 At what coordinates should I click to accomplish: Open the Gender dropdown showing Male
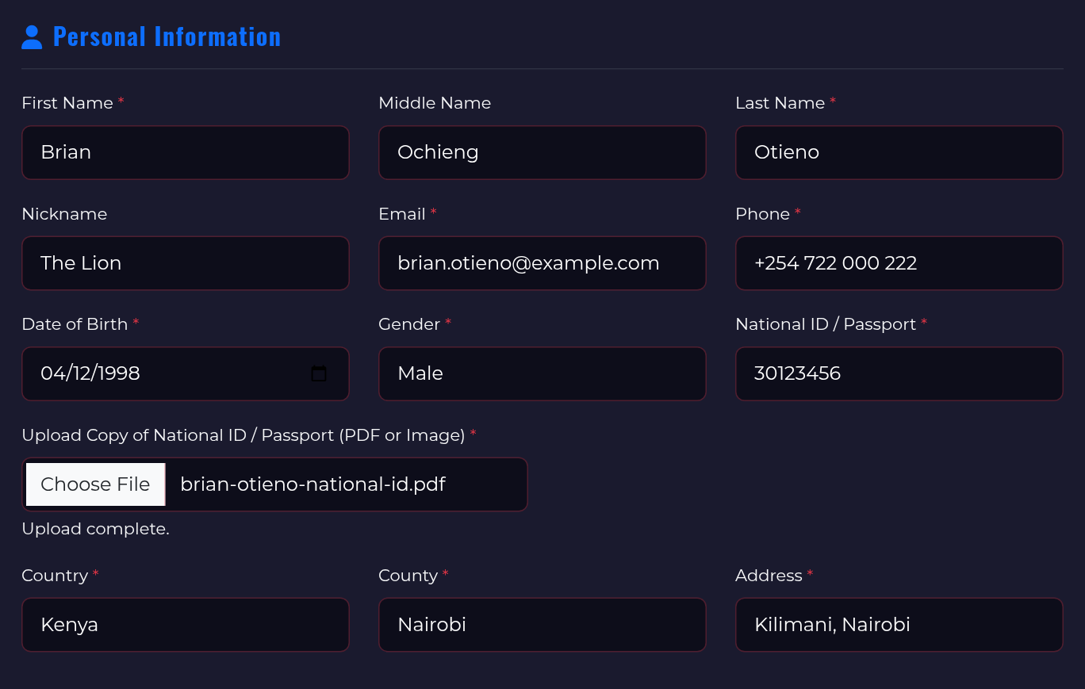(542, 373)
